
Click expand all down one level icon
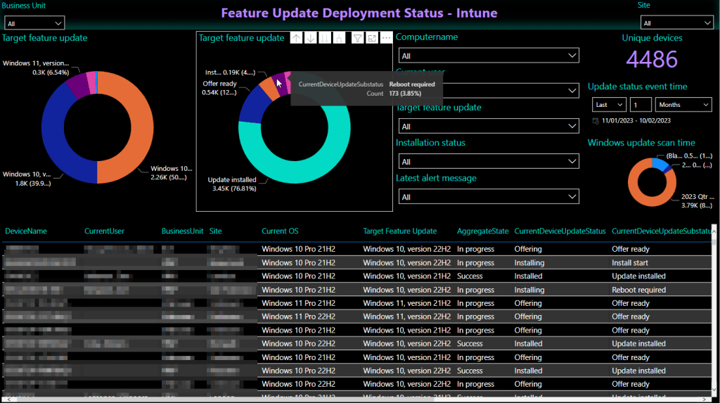pyautogui.click(x=340, y=38)
